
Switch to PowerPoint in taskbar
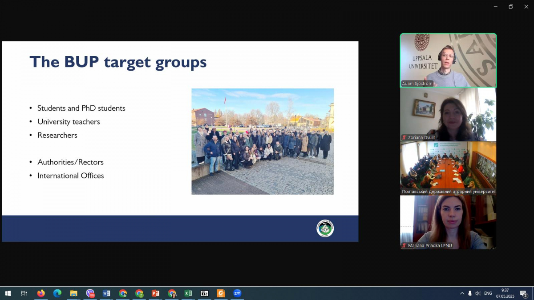point(155,293)
